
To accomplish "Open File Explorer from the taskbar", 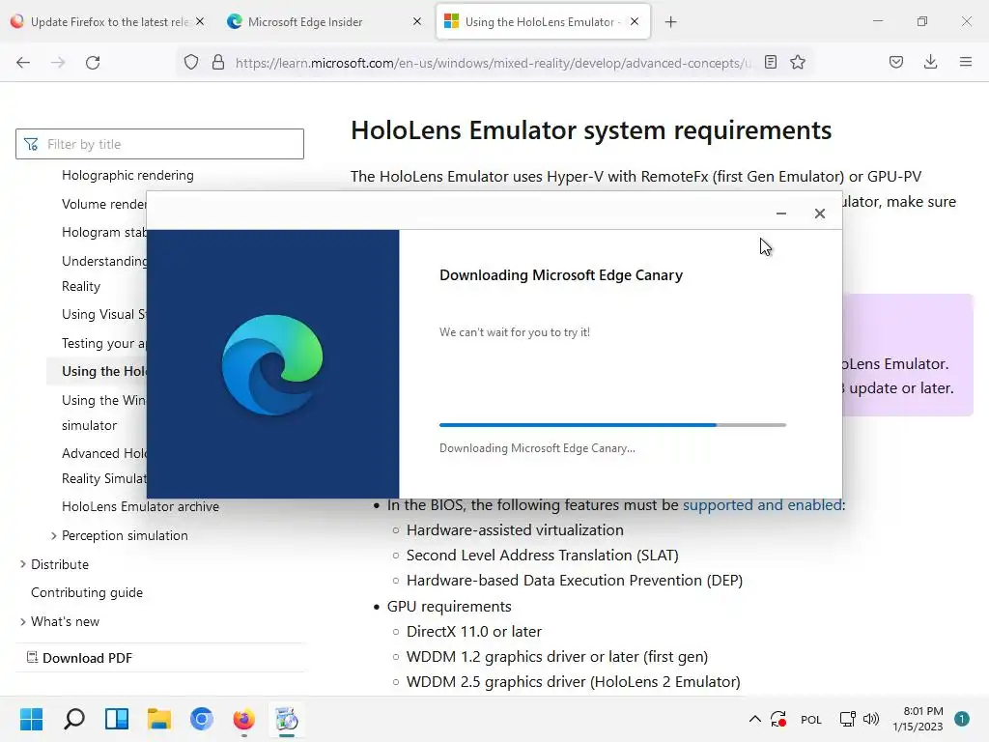I will (159, 719).
